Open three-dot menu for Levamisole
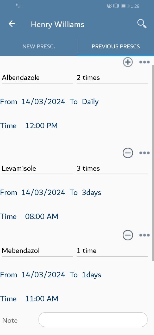Screen dimensions: 154x335 (144, 153)
